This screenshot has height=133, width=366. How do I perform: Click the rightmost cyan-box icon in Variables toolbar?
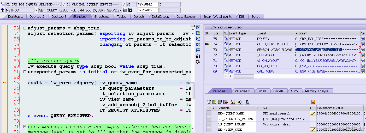pos(247,102)
